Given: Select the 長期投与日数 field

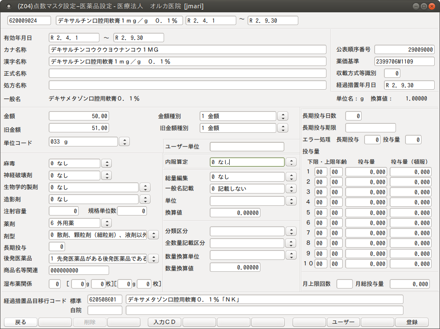Looking at the screenshot, I should click(x=353, y=116).
